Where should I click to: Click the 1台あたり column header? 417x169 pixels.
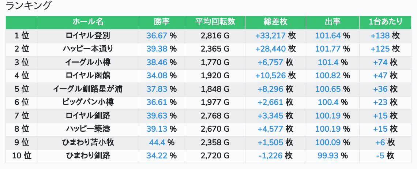point(386,22)
